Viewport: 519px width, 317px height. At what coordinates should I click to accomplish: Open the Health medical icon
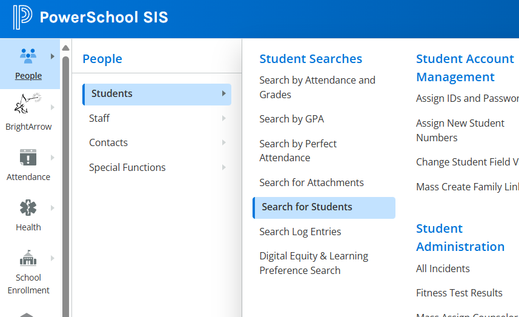click(x=28, y=208)
